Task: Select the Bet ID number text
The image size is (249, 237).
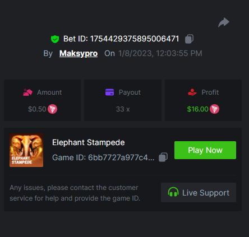Action: click(135, 39)
